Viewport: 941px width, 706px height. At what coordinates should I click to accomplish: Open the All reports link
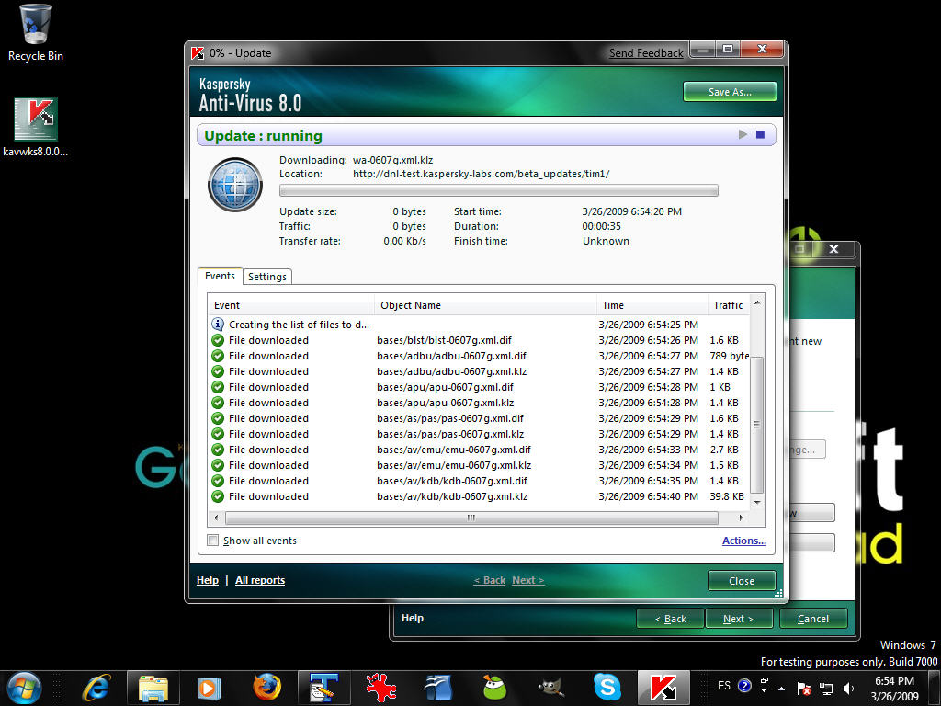[260, 580]
